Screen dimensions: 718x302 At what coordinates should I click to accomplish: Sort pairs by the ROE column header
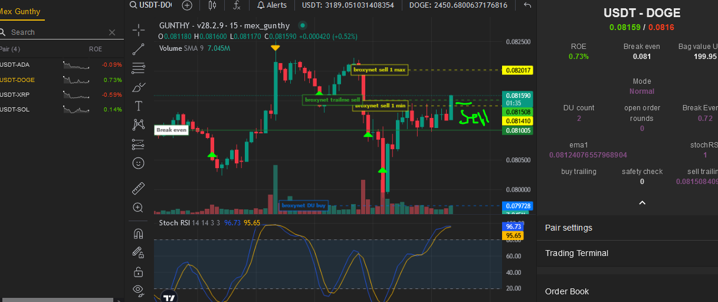pyautogui.click(x=96, y=49)
